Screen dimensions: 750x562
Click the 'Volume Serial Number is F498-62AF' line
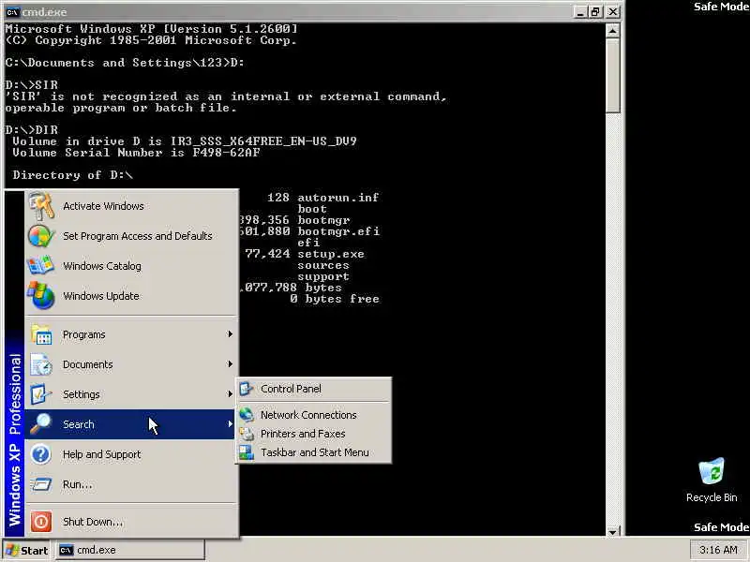coord(136,153)
